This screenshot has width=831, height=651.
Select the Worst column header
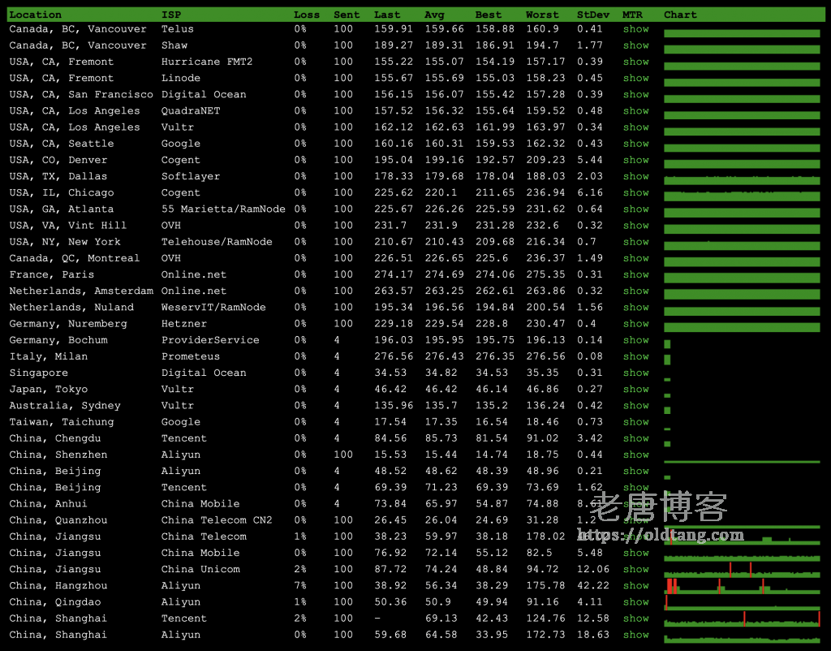[542, 15]
